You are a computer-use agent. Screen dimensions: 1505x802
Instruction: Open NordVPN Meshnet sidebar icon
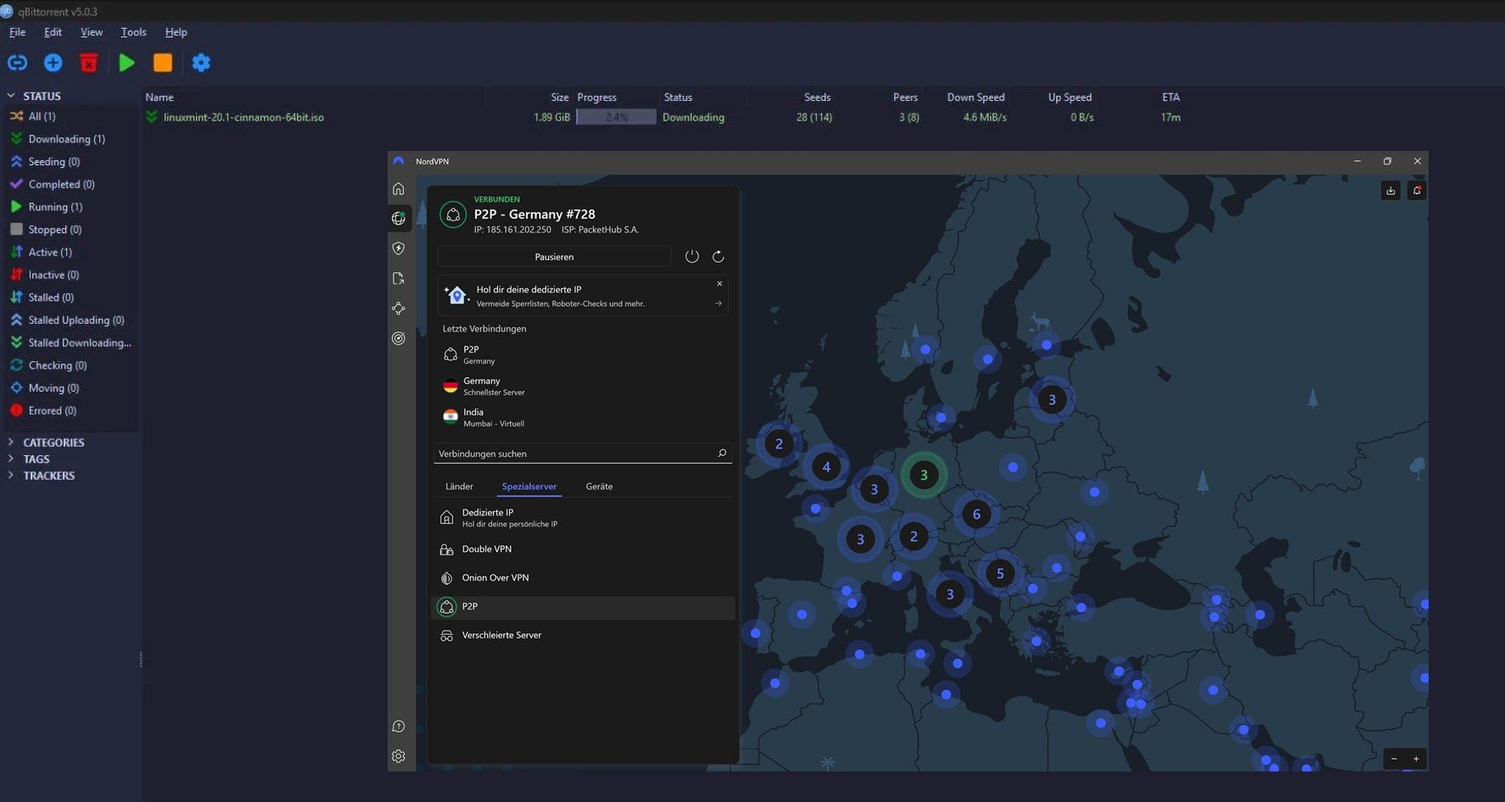399,309
